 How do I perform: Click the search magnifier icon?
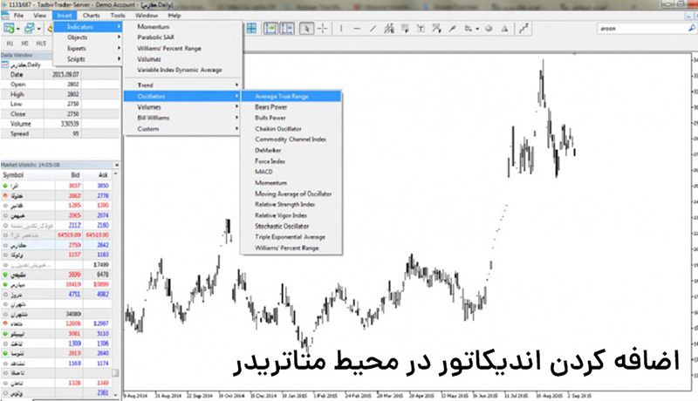tap(691, 29)
